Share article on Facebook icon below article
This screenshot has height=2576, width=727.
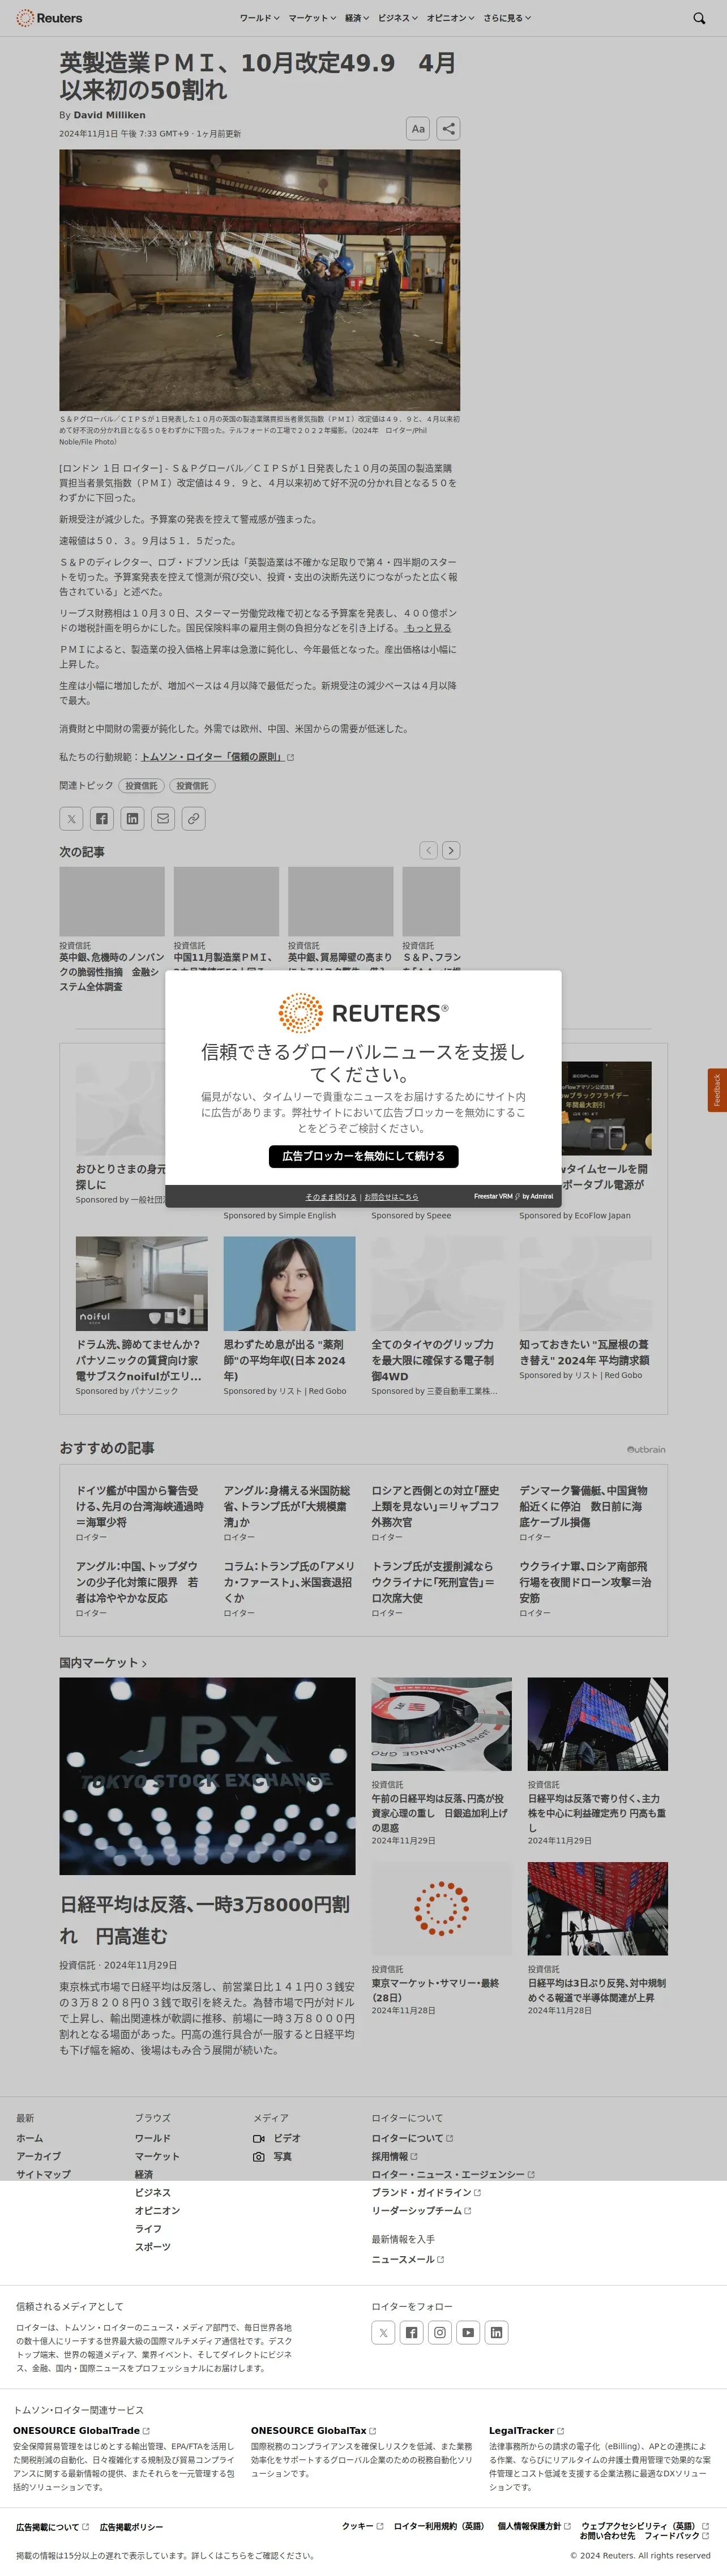pos(102,818)
